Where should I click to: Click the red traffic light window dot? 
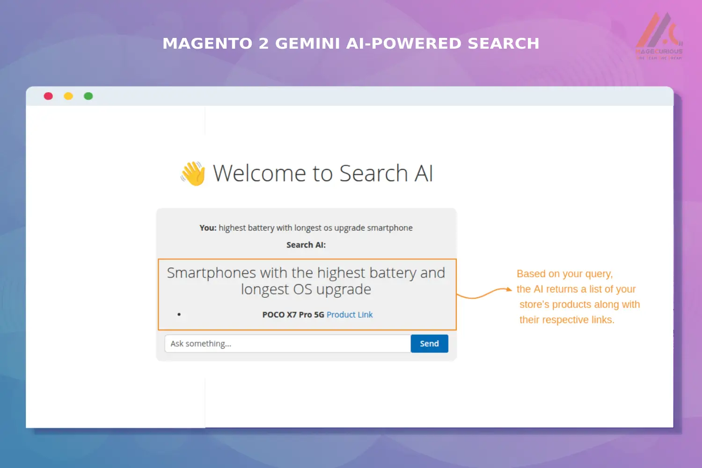(x=48, y=96)
